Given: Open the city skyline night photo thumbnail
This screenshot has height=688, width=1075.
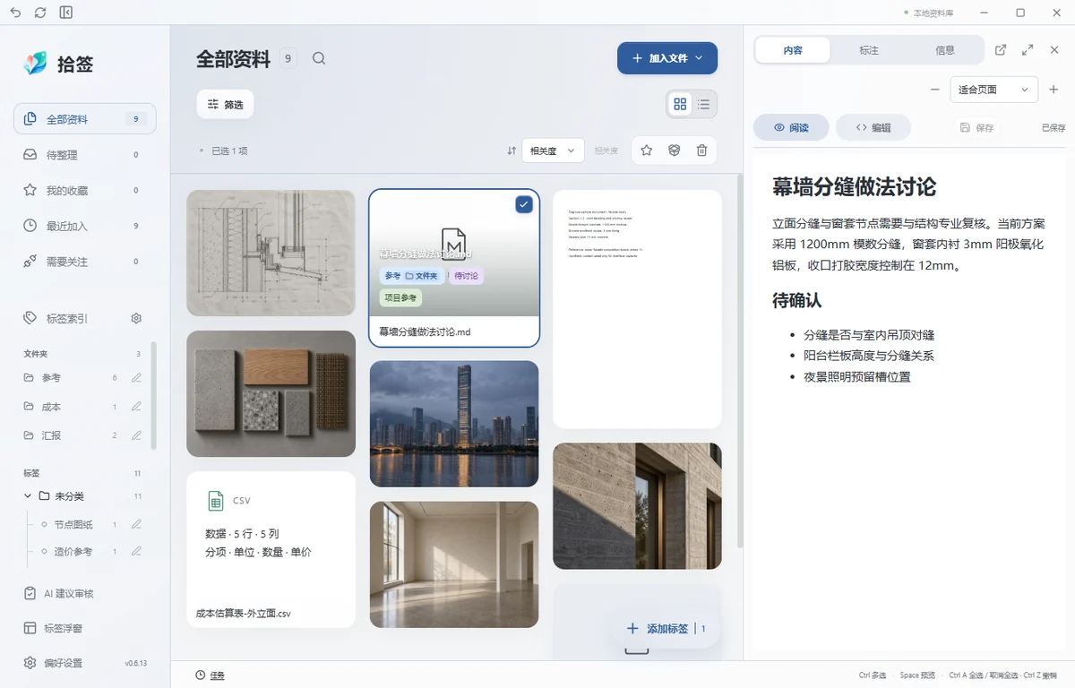Looking at the screenshot, I should click(x=454, y=424).
